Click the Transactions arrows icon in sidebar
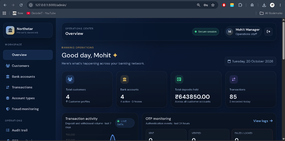This screenshot has width=285, height=141. (8, 87)
